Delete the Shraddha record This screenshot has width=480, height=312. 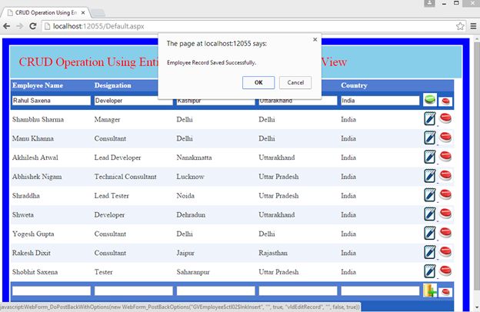pyautogui.click(x=445, y=194)
